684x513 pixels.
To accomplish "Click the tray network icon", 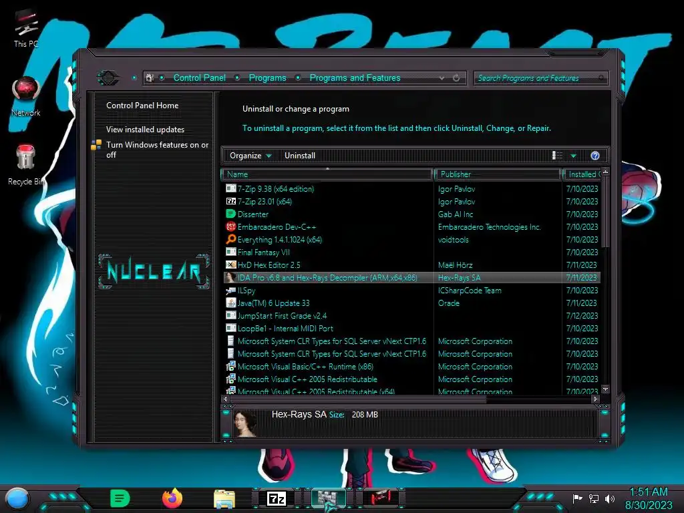I will [x=594, y=498].
